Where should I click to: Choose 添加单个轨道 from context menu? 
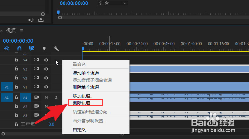click(x=86, y=73)
